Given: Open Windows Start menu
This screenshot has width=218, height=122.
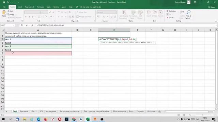Looking at the screenshot, I should pyautogui.click(x=3, y=119).
